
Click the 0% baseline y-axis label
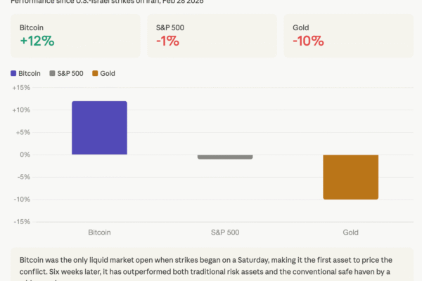click(x=25, y=155)
